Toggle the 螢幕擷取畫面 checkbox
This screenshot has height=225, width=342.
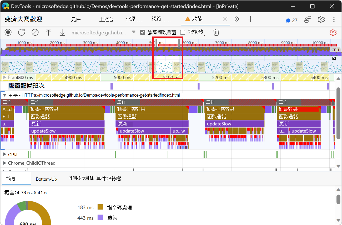click(x=143, y=32)
